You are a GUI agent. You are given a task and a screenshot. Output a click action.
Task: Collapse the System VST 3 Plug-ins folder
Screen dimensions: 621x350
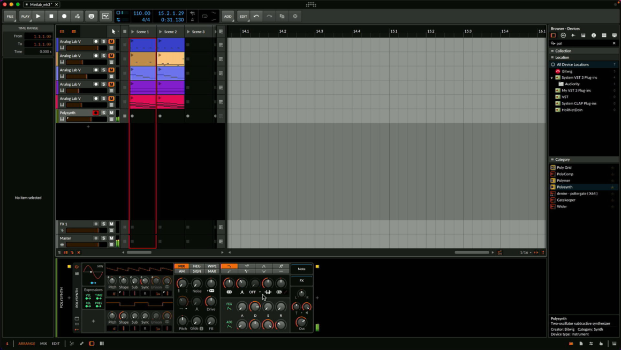click(552, 78)
